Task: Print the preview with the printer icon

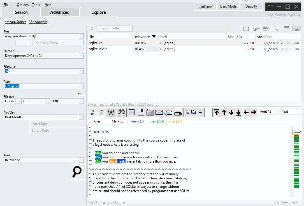Action: pos(178,111)
